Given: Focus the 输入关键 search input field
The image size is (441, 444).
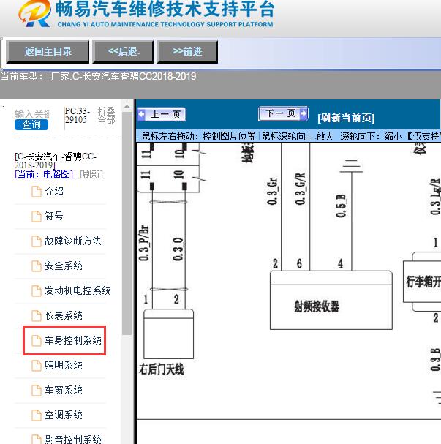Looking at the screenshot, I should 32,114.
